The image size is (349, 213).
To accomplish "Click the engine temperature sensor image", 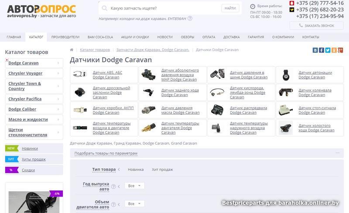I will coord(148,128).
